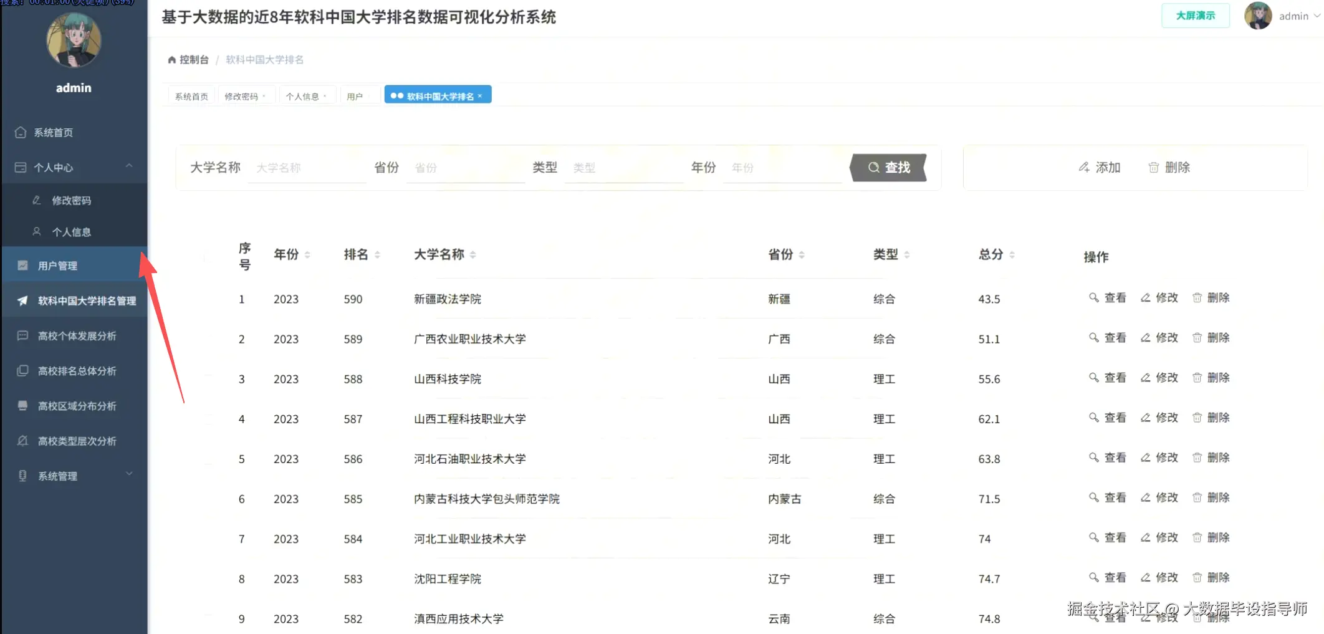This screenshot has width=1324, height=634.
Task: Click inside the 大学名称 input field
Action: (x=307, y=167)
